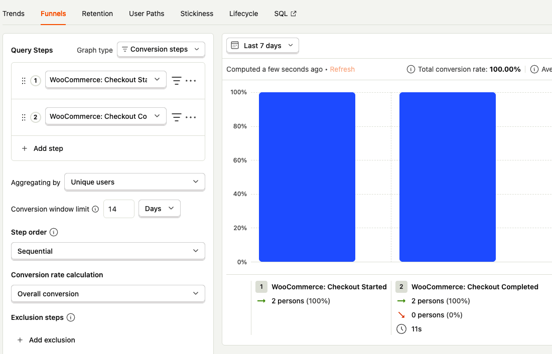Open filters icon for step 1

[x=176, y=81]
